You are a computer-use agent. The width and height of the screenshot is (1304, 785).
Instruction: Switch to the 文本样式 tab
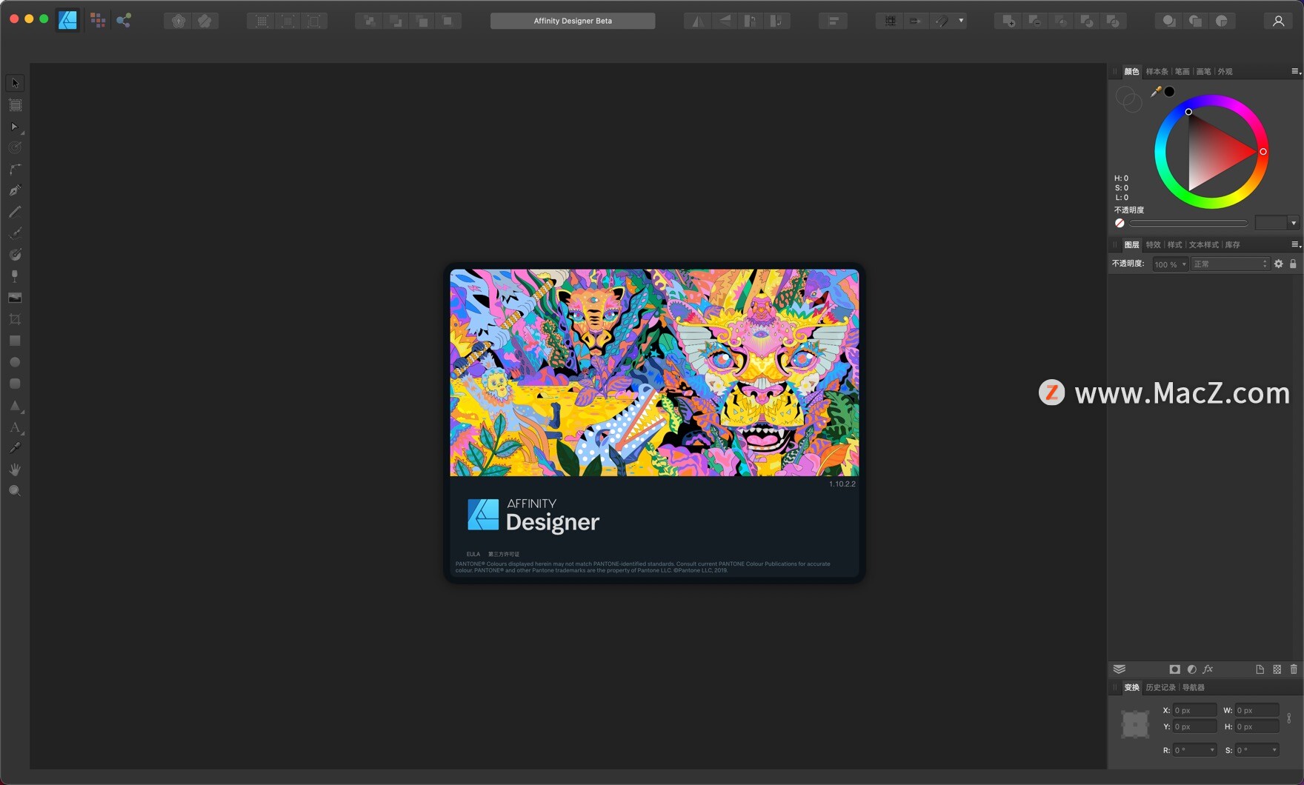(1203, 245)
